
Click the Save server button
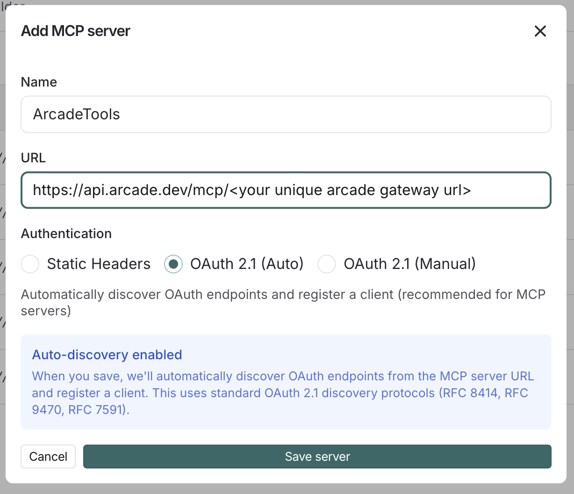(317, 456)
